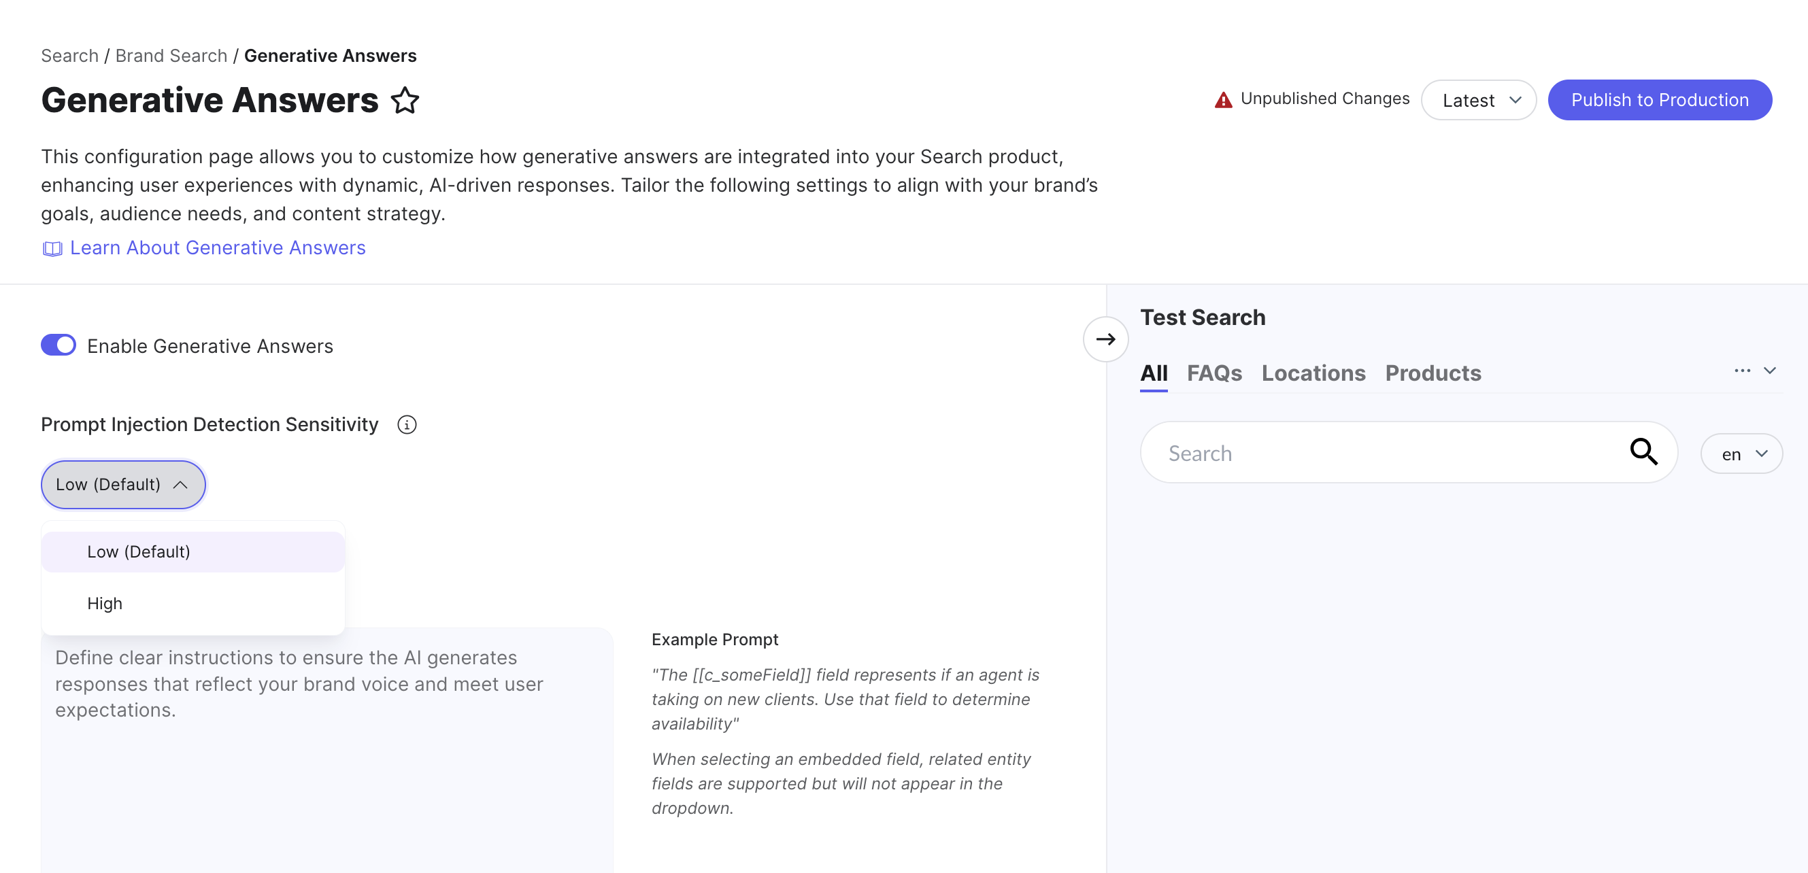Select the High sensitivity option
1808x873 pixels.
point(105,604)
